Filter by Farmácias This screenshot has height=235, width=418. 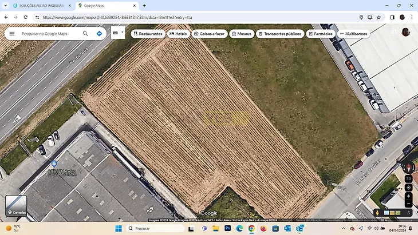click(321, 34)
